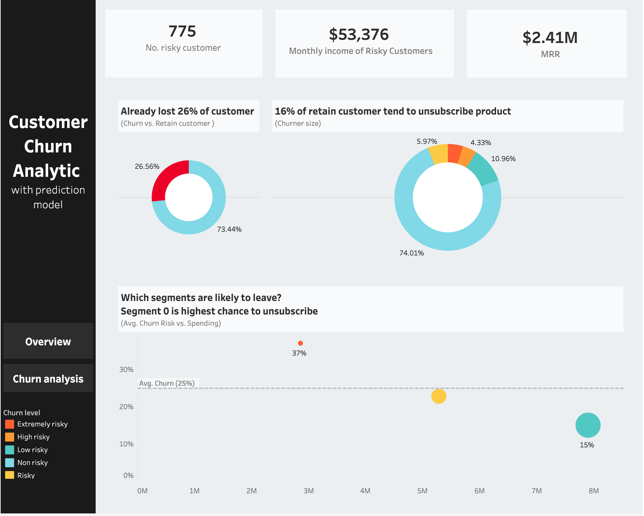Open the Overview dashboard page
The width and height of the screenshot is (644, 516).
(48, 341)
